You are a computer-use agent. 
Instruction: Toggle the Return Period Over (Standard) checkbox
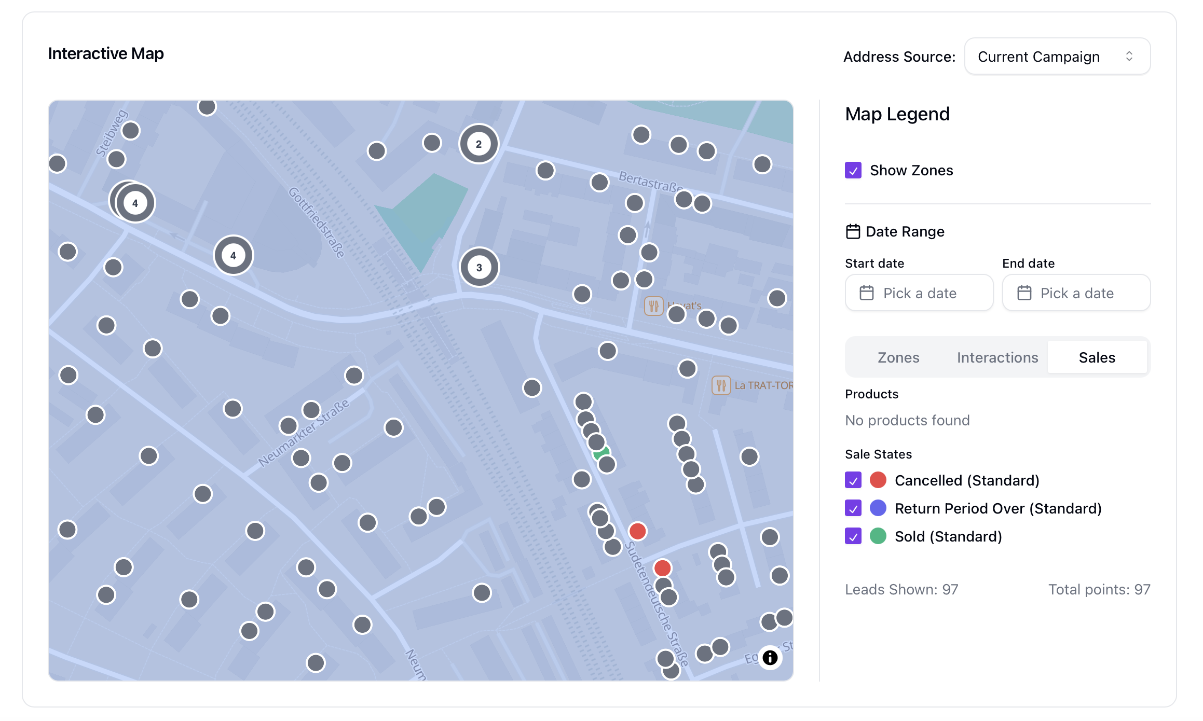click(853, 508)
